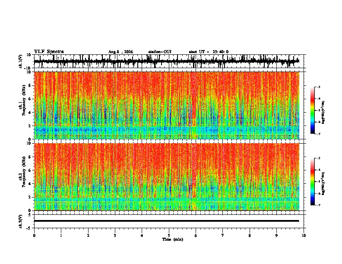Click the ch.2 spectrogram panel
342x264 pixels.
pyautogui.click(x=167, y=177)
